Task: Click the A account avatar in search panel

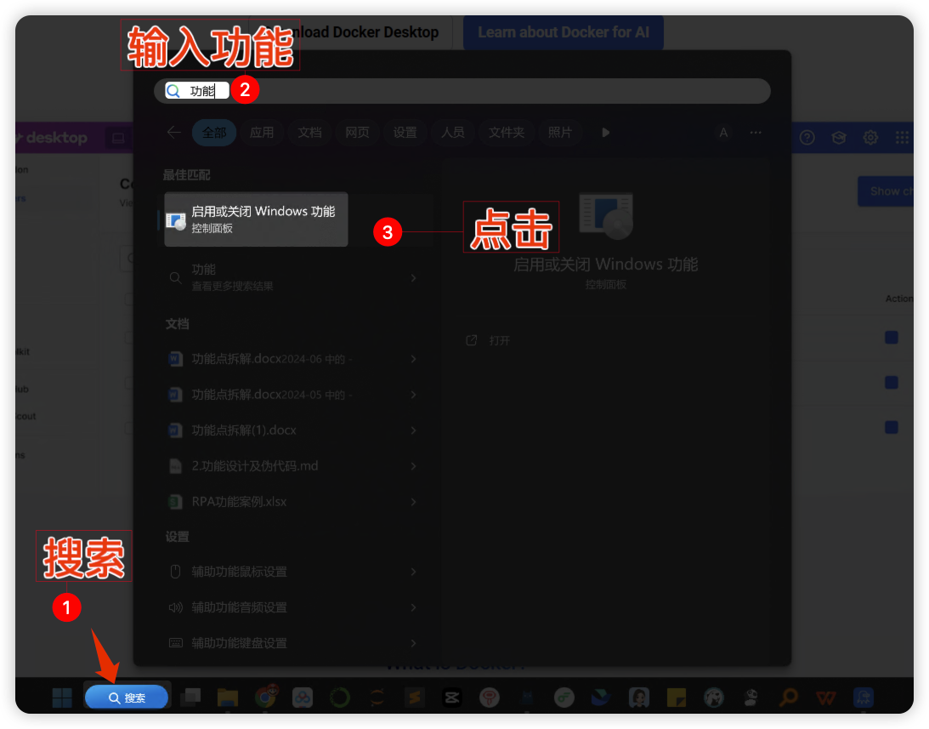Action: pos(723,133)
